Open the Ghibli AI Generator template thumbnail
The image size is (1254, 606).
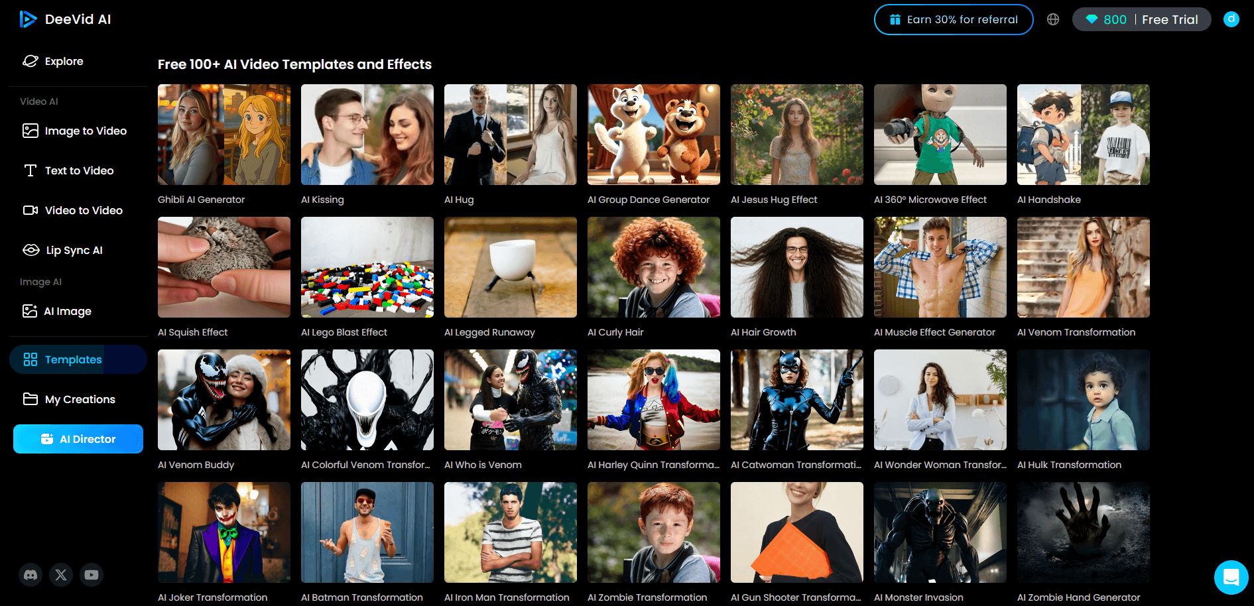pyautogui.click(x=224, y=135)
